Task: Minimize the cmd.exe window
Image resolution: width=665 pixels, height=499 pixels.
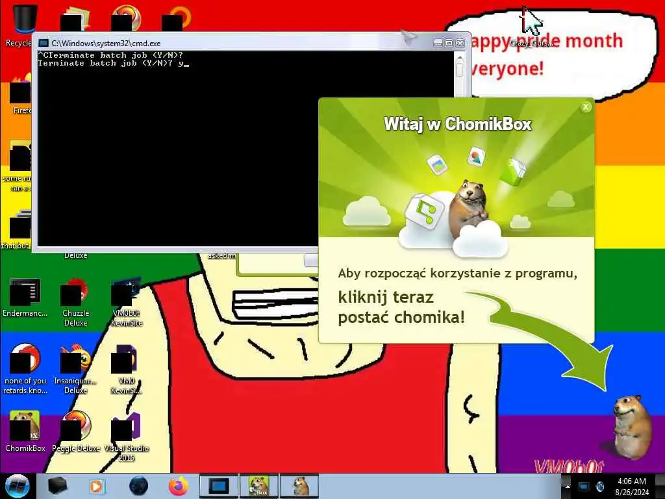Action: click(438, 43)
